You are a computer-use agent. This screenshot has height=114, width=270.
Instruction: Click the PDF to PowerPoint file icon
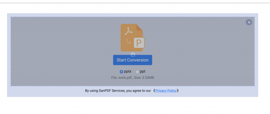[x=132, y=38]
